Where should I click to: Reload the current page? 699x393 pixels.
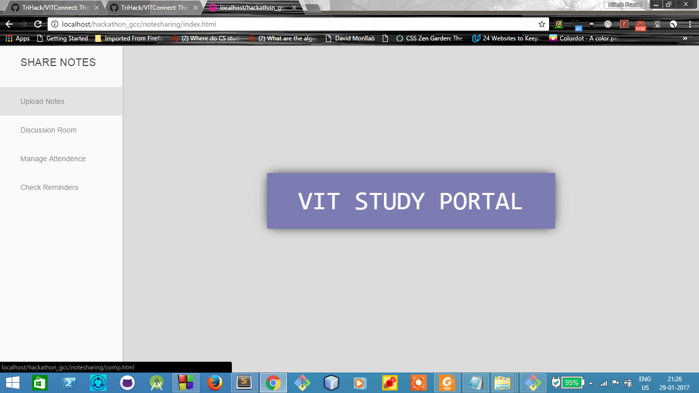(38, 24)
